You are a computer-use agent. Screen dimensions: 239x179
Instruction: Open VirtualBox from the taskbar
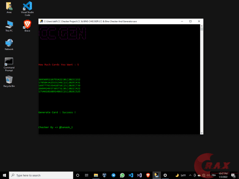[104, 175]
